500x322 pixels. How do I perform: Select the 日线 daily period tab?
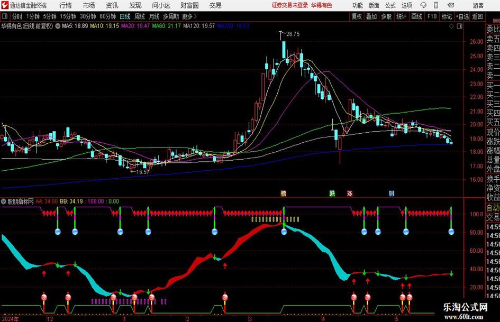click(125, 16)
